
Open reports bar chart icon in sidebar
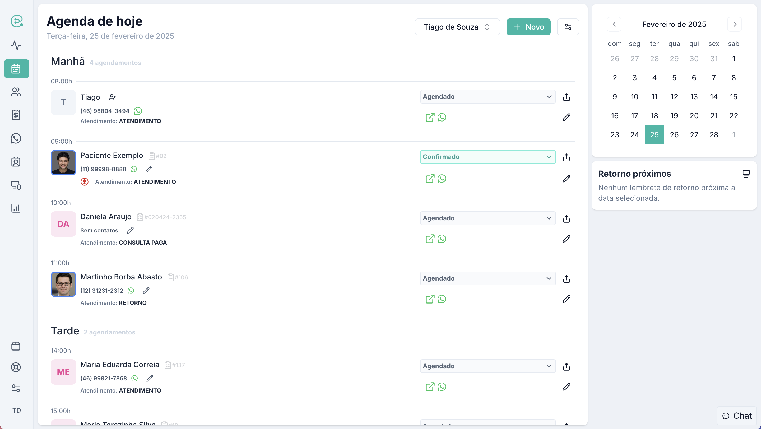(16, 208)
